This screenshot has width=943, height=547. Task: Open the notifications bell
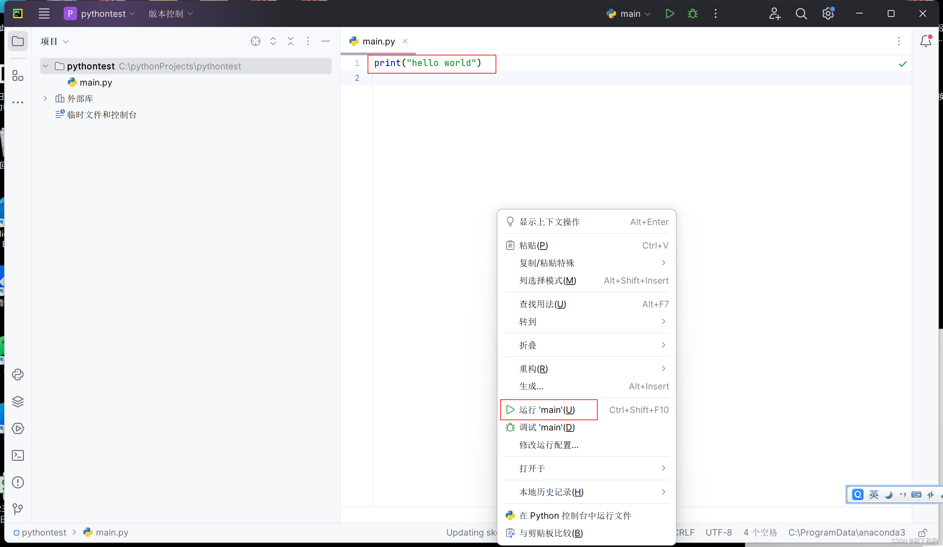(925, 41)
